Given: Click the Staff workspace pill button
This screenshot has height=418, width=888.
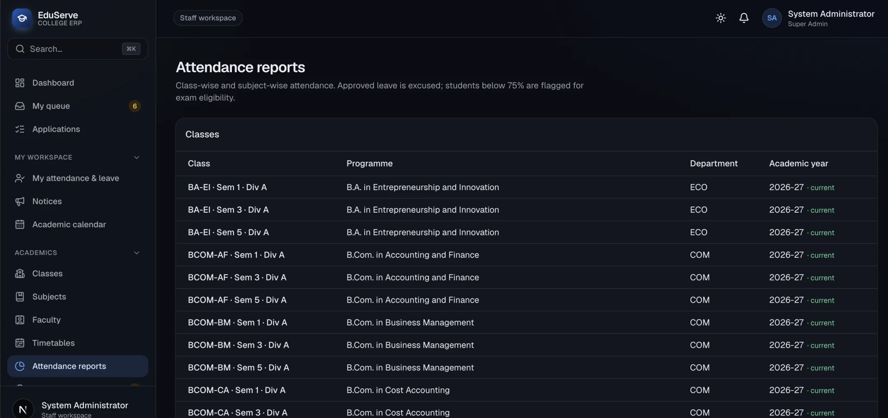Looking at the screenshot, I should (x=208, y=18).
